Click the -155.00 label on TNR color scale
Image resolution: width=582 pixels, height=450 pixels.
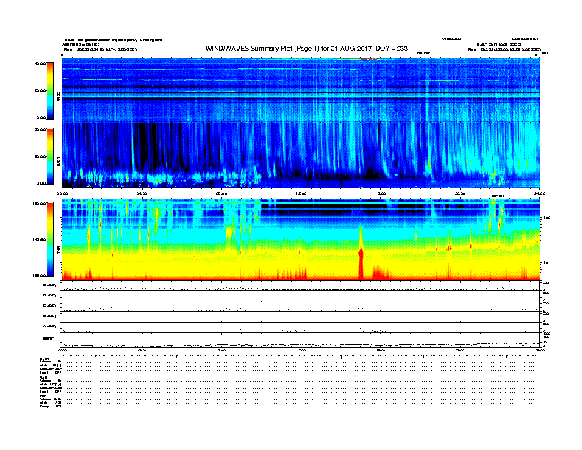click(38, 276)
